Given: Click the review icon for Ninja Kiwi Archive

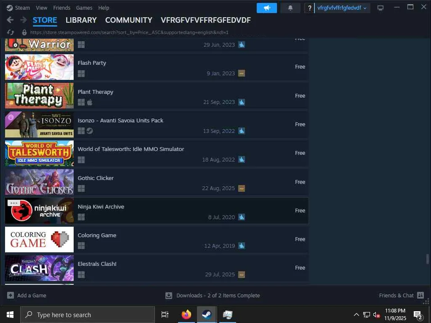Looking at the screenshot, I should pyautogui.click(x=242, y=217).
